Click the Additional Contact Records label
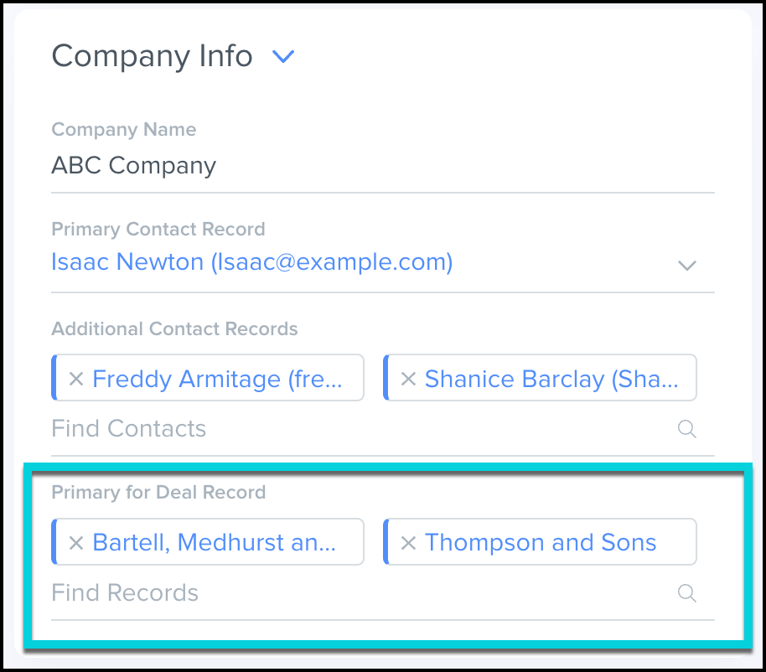This screenshot has height=672, width=766. tap(174, 328)
